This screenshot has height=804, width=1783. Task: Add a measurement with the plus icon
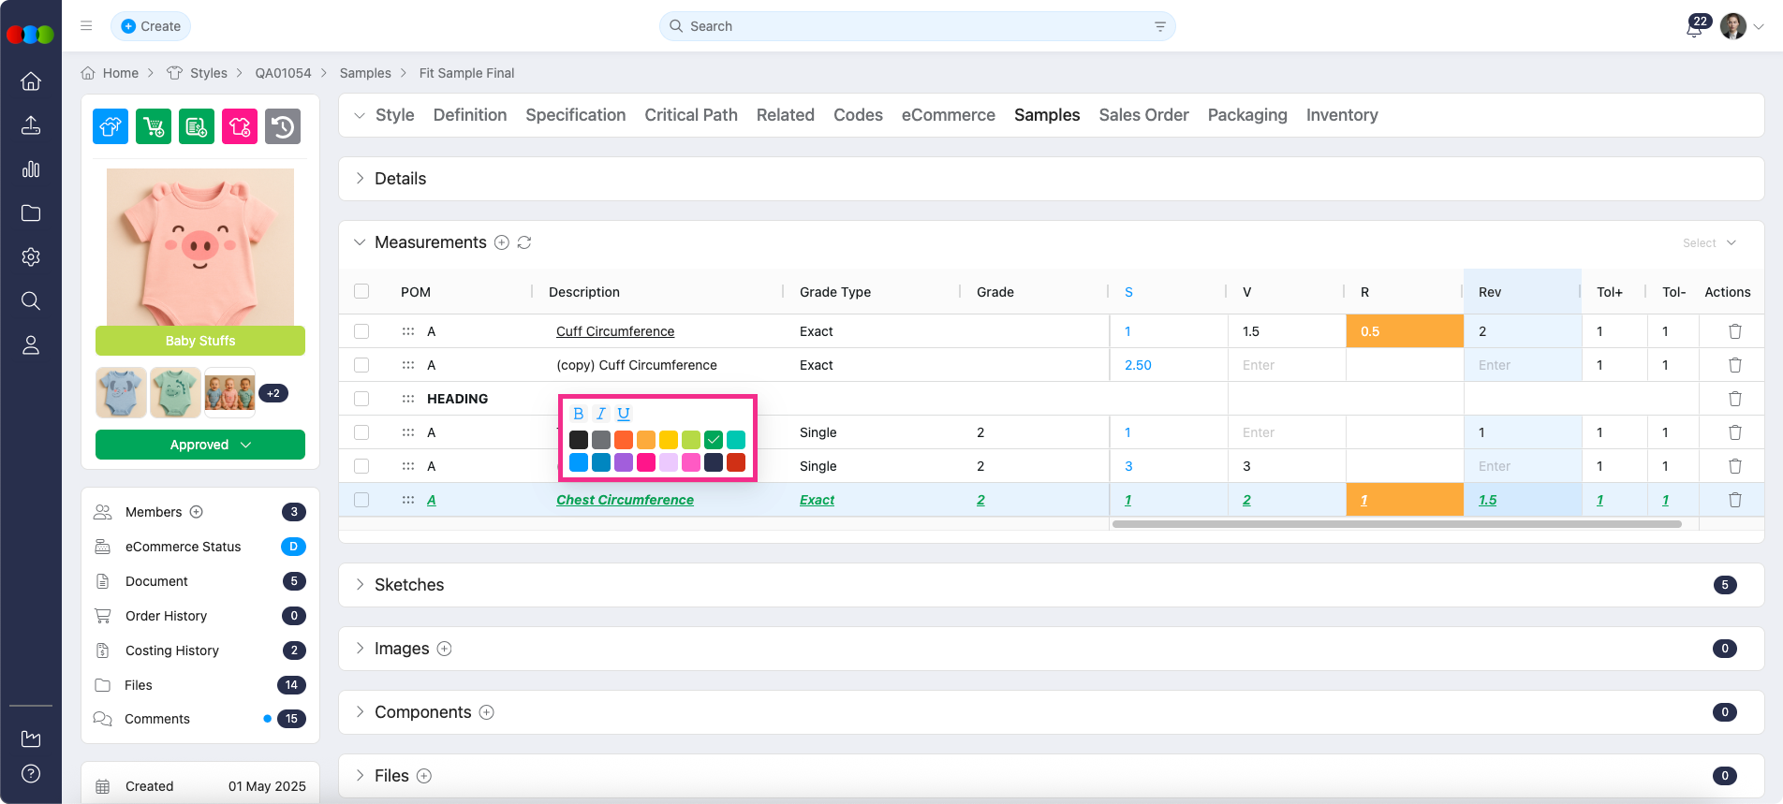[502, 242]
